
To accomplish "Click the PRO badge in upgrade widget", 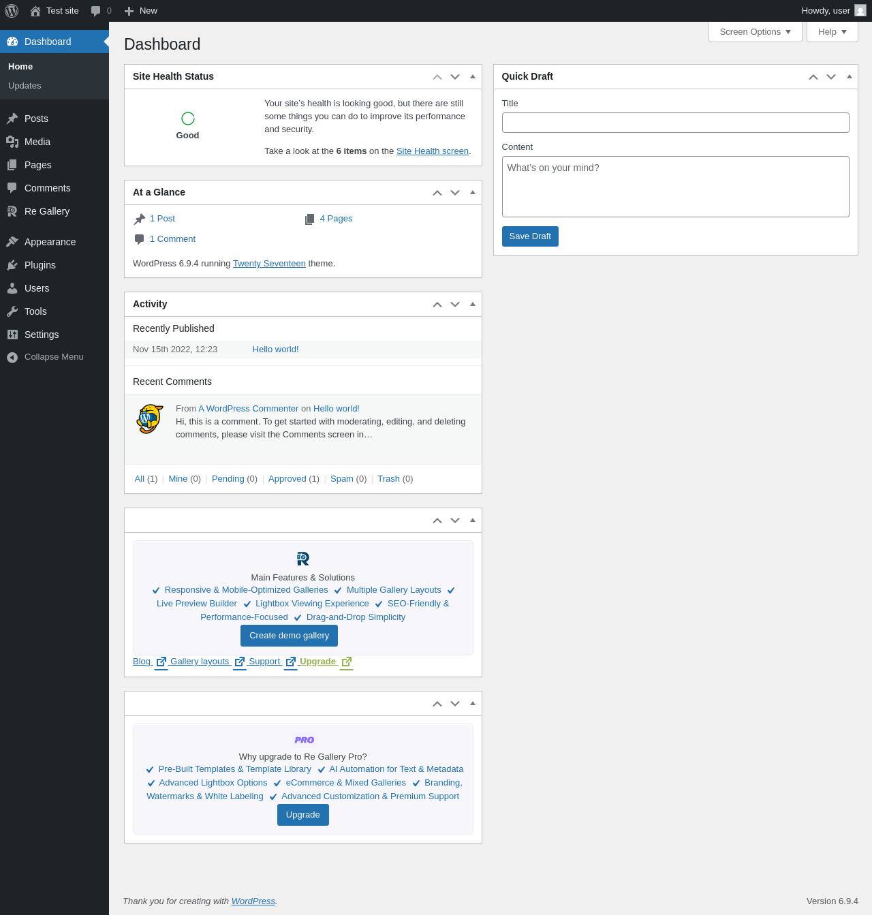I will point(304,740).
